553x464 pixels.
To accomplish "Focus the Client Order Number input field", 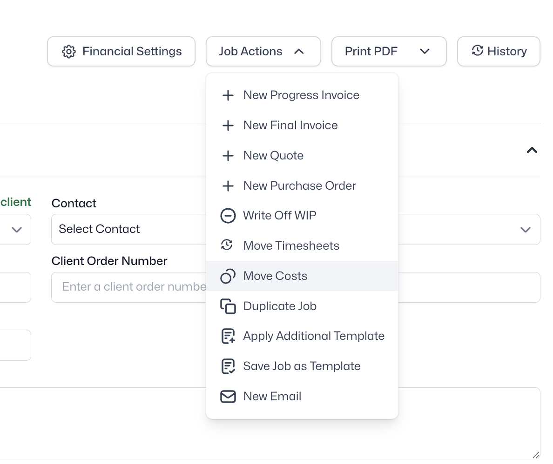I will coord(129,287).
